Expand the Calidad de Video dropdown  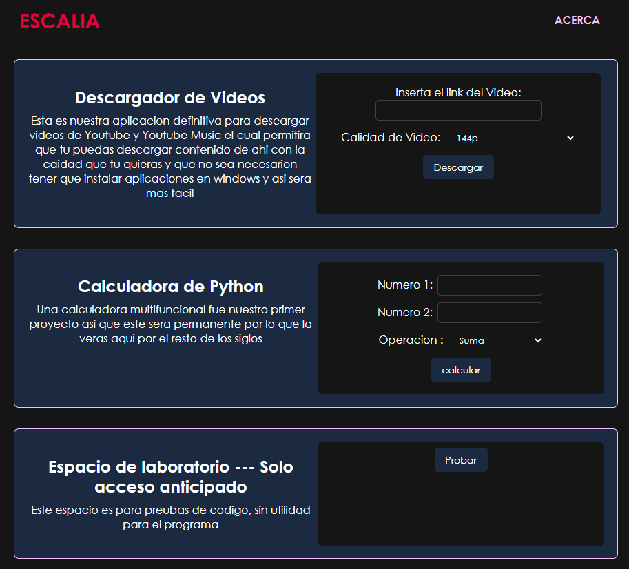(514, 138)
